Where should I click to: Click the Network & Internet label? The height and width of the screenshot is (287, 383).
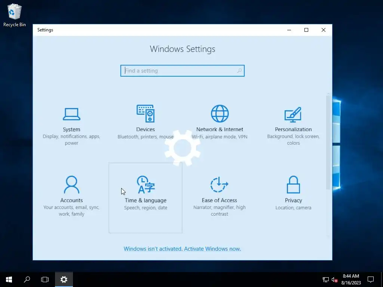coord(220,129)
